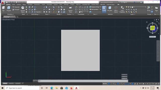Rotate view to East on ViewCube compass
161x90 pixels.
tap(157, 28)
